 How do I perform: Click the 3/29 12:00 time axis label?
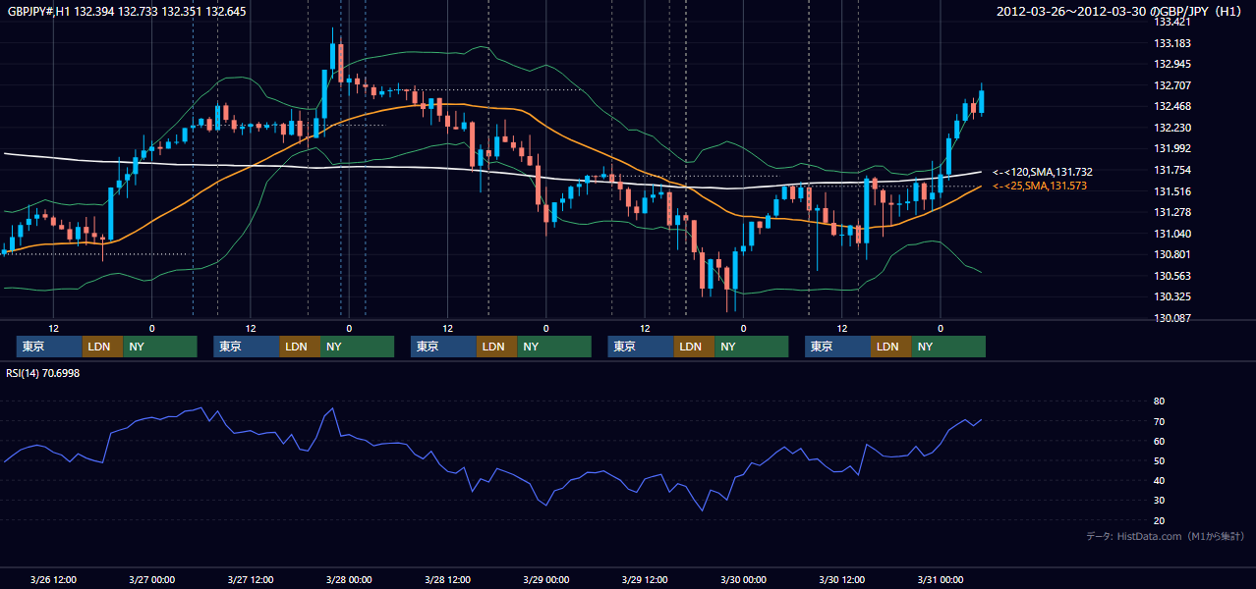[x=645, y=580]
